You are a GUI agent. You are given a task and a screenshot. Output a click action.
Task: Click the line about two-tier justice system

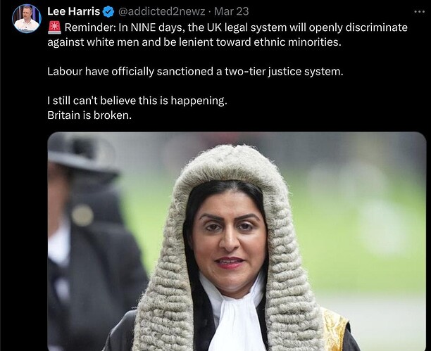pos(195,72)
